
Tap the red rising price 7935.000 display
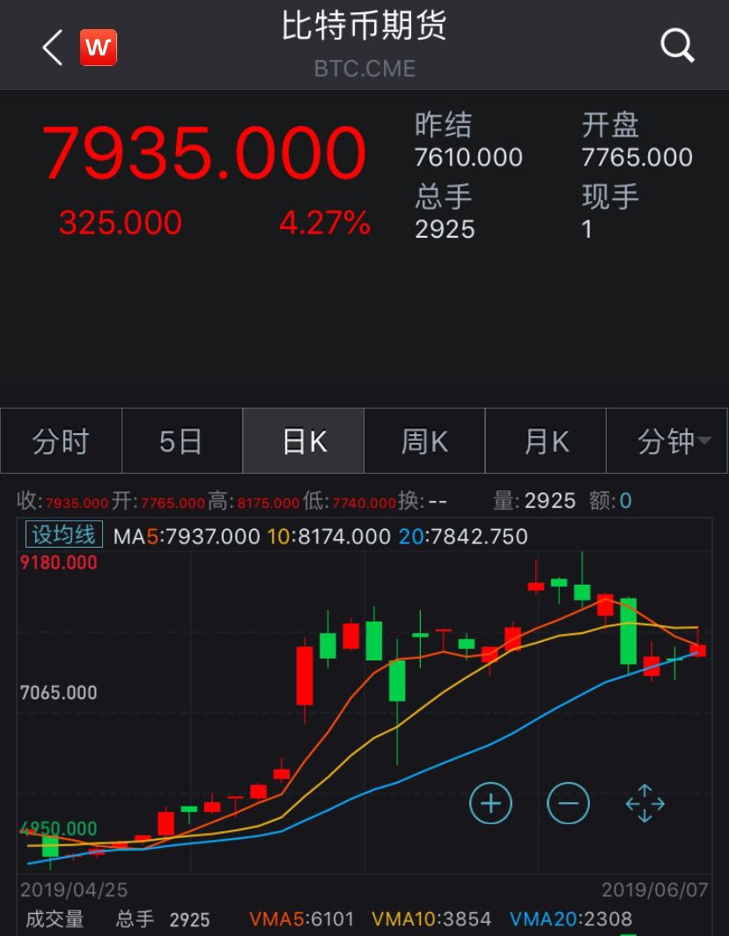pos(207,153)
